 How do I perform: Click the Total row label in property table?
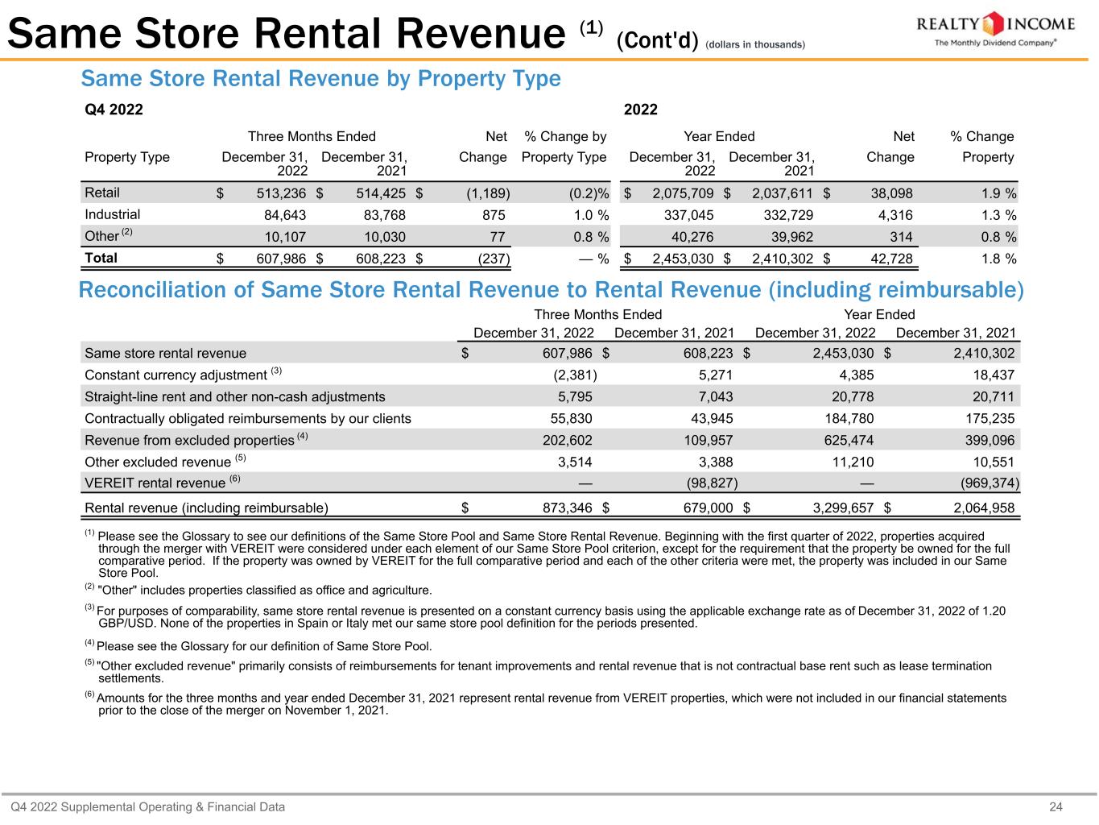[x=101, y=258]
